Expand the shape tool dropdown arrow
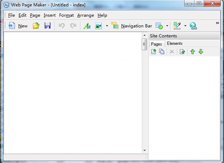This screenshot has height=163, width=224. pos(167,26)
